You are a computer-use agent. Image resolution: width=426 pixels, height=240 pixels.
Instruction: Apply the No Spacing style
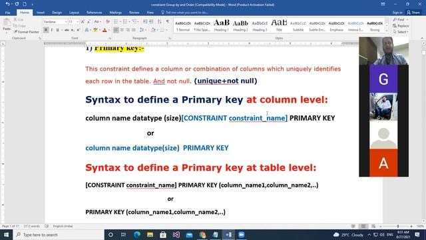click(x=202, y=25)
